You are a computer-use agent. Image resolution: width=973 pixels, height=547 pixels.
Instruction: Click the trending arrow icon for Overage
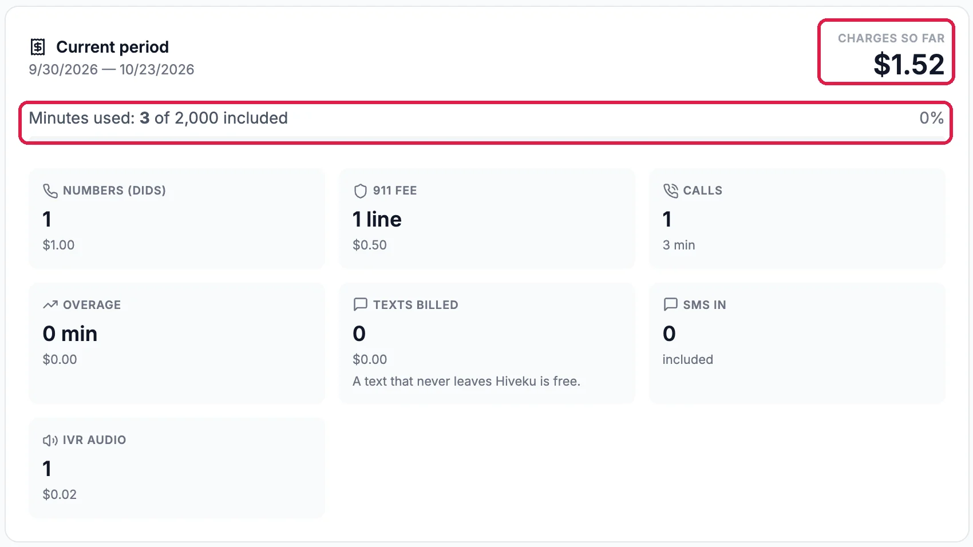50,304
